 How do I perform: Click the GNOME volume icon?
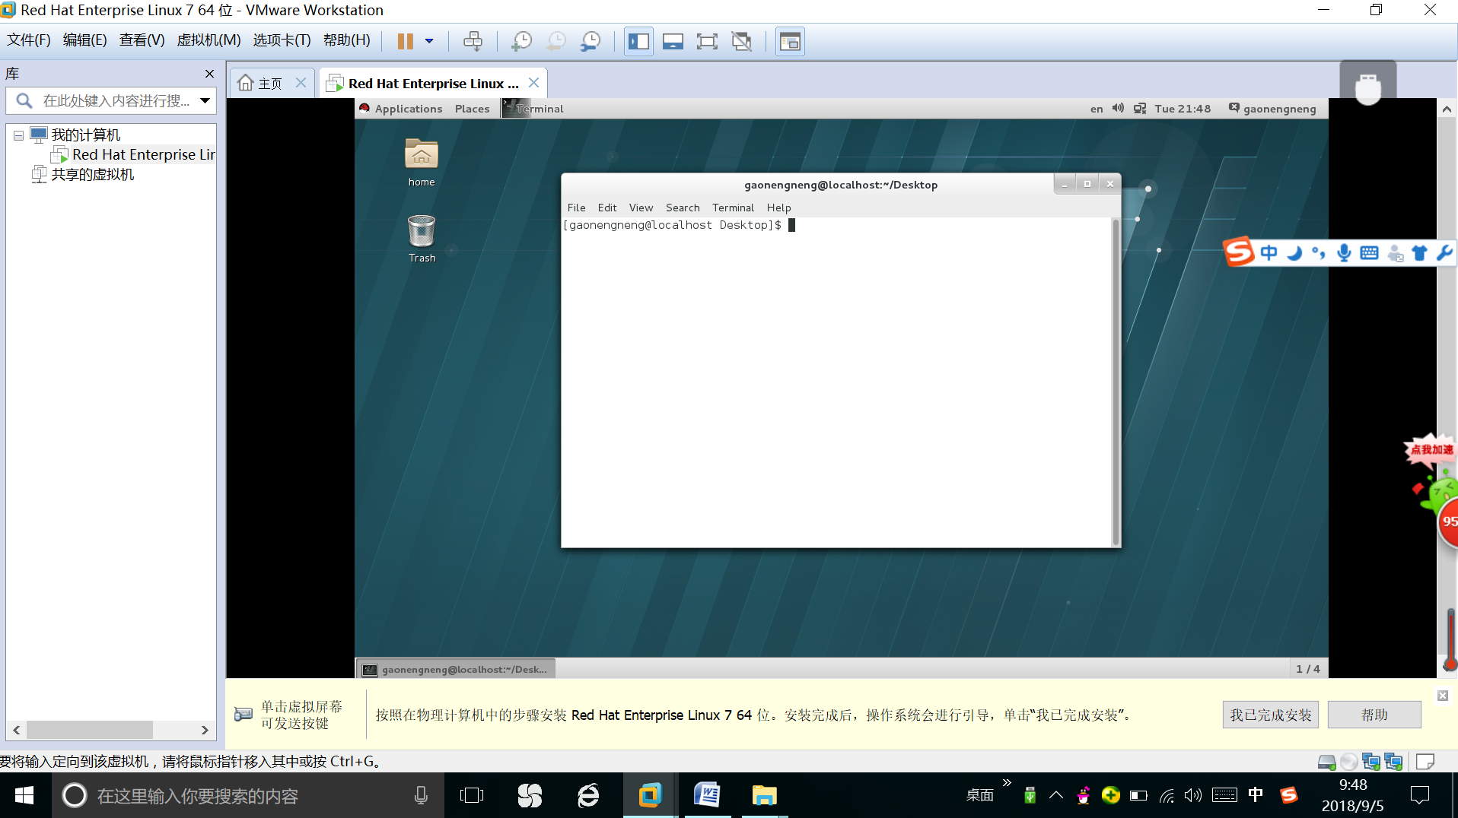[x=1117, y=108]
